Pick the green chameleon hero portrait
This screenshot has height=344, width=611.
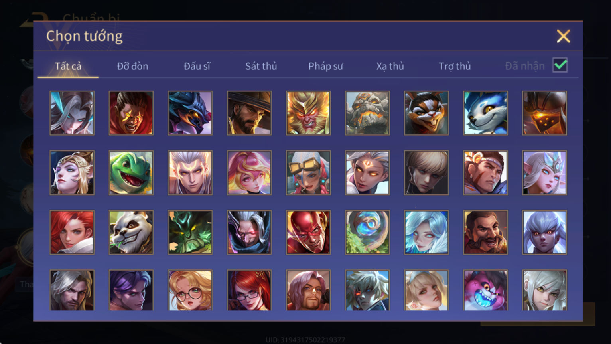(131, 172)
